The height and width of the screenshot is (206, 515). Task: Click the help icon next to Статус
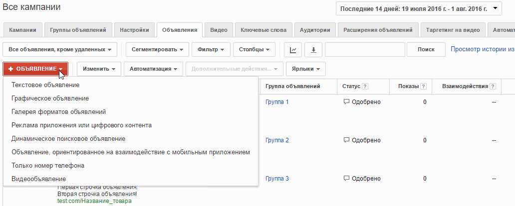tap(365, 87)
